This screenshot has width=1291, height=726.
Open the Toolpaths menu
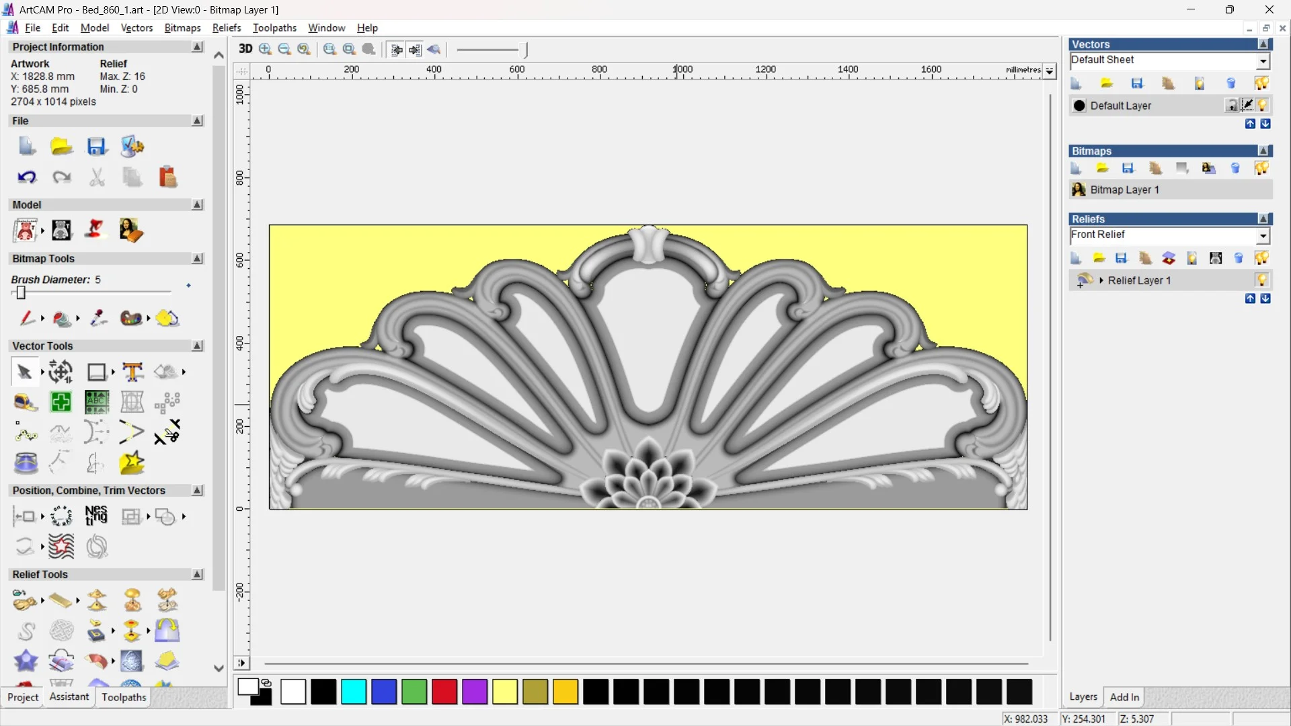(274, 28)
